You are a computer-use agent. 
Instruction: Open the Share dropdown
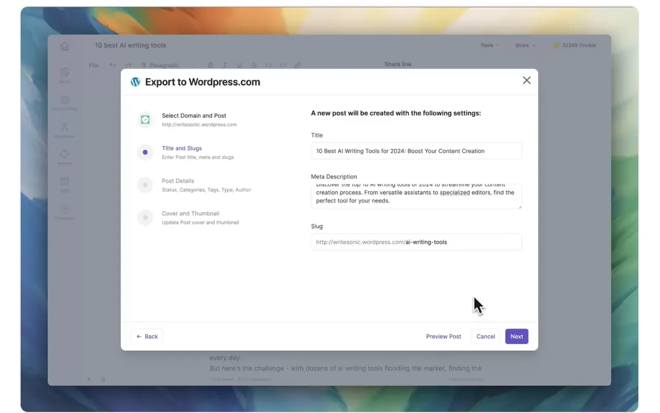click(525, 45)
